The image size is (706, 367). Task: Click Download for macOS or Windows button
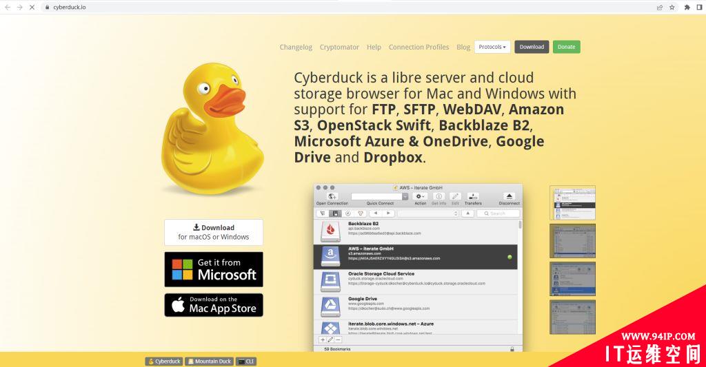[214, 232]
